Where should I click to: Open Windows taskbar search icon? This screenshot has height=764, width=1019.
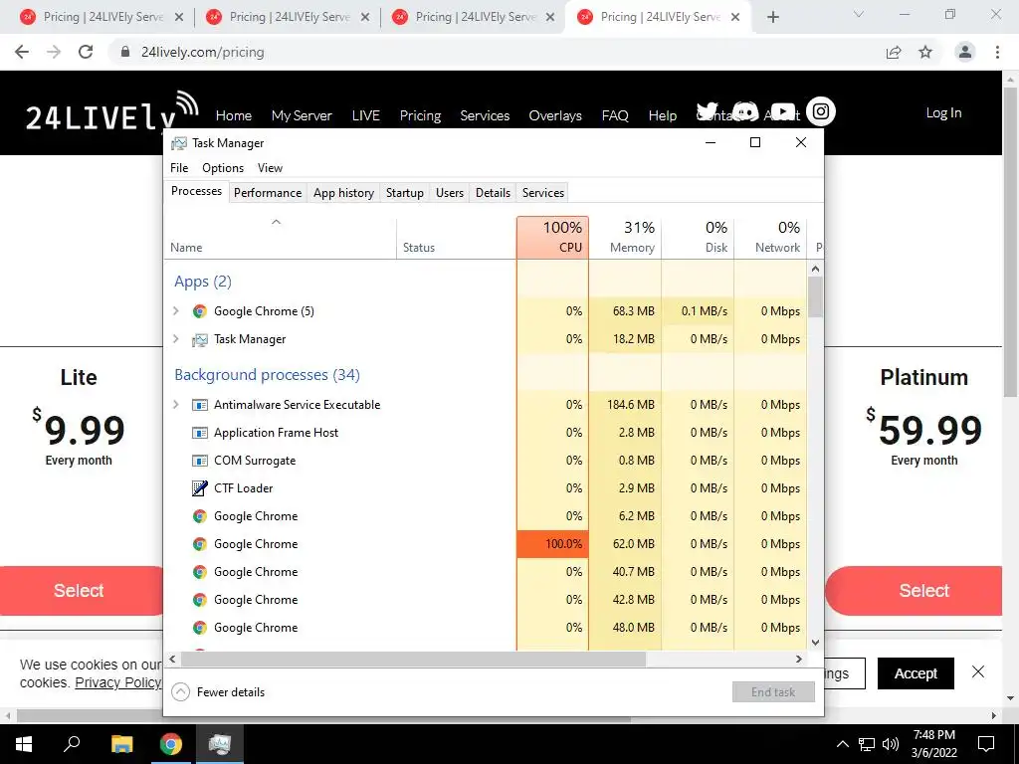coord(72,743)
